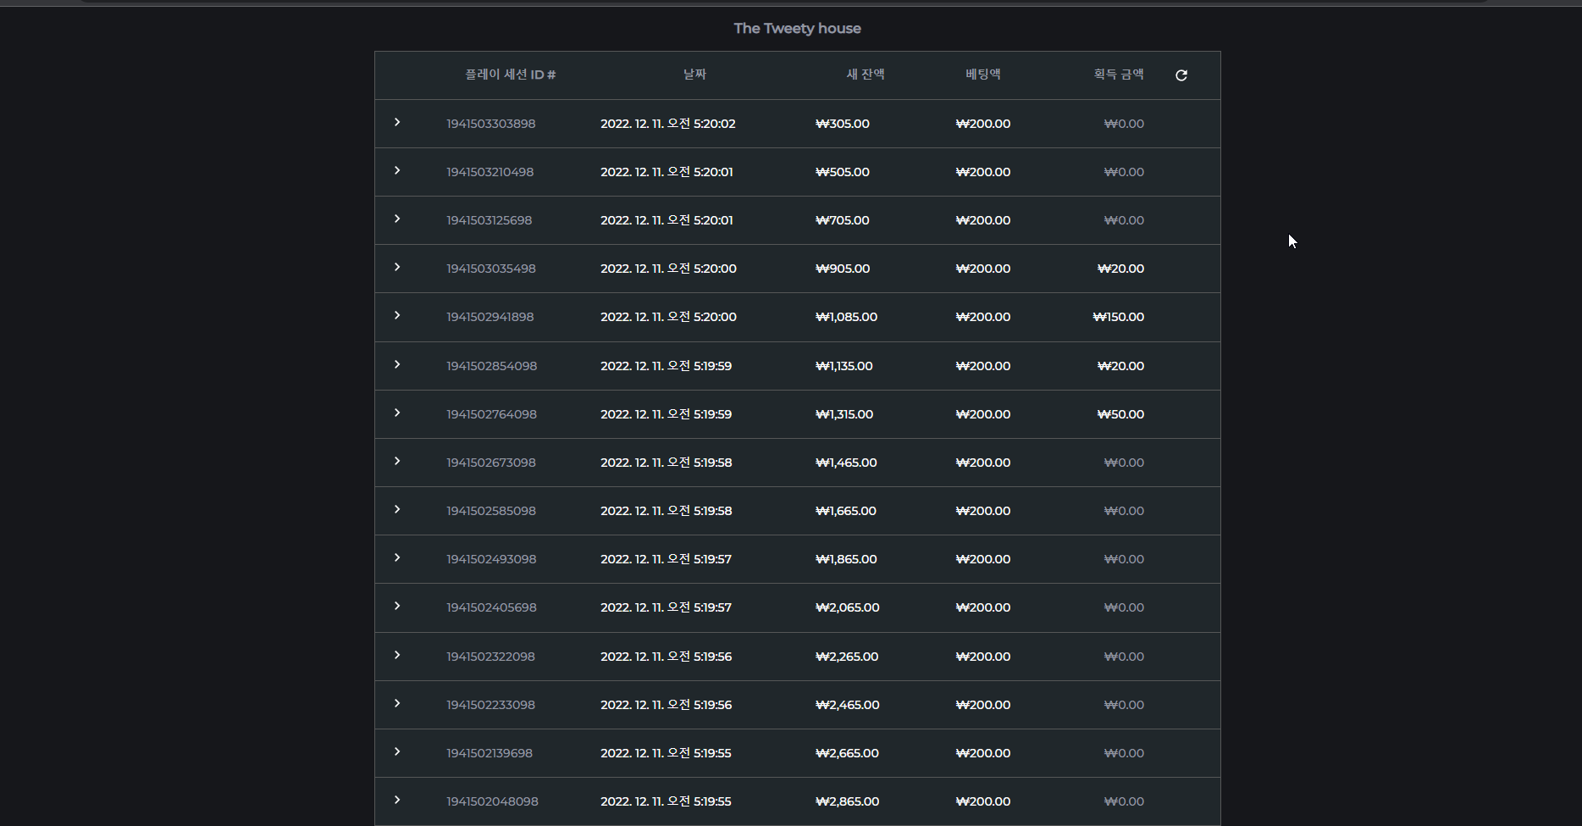Select session ID 1941502139698
This screenshot has height=826, width=1582.
coord(490,753)
